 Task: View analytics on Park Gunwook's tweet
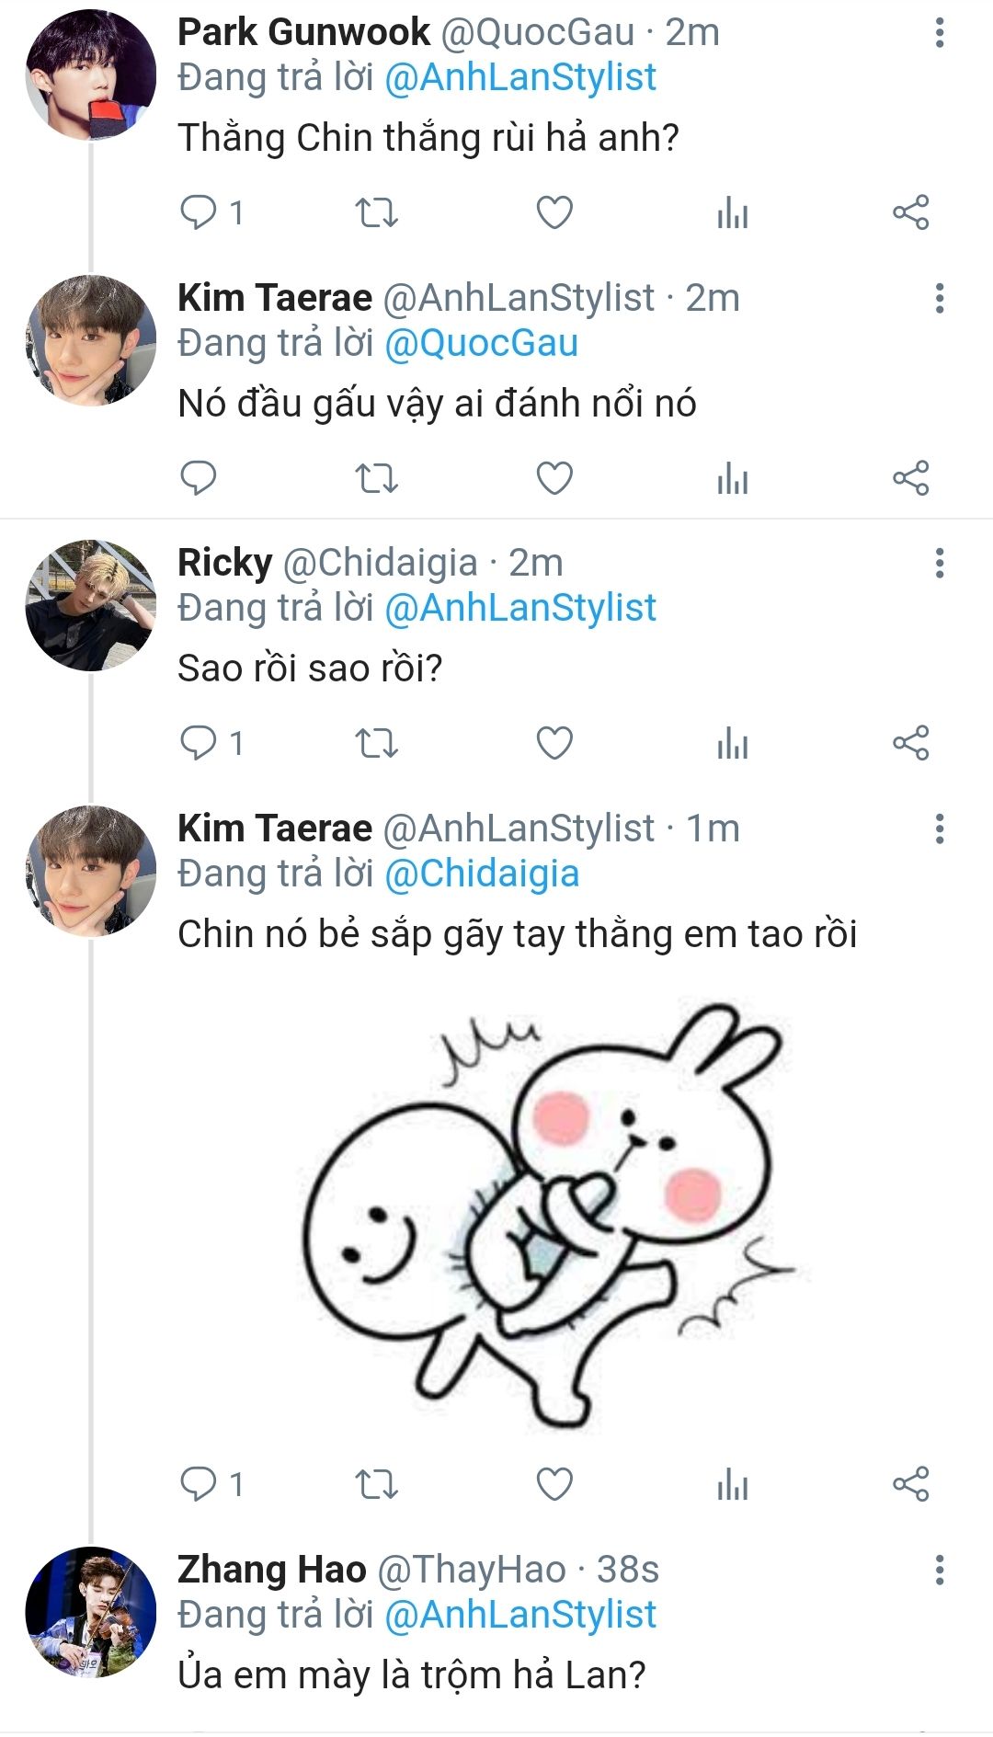[733, 213]
